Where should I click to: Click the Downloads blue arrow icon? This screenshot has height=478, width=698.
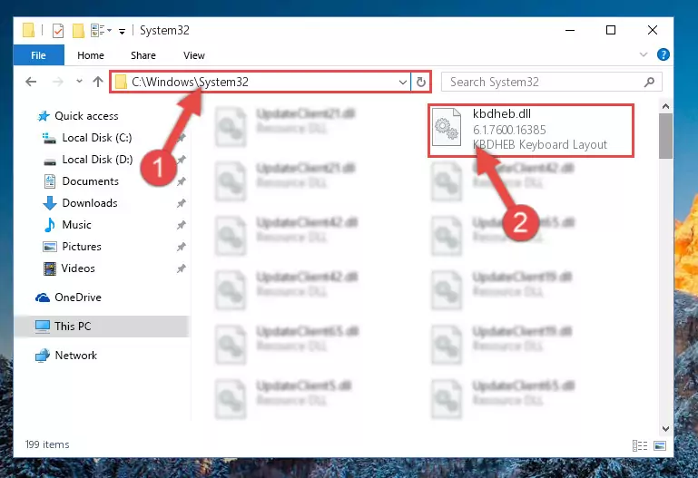49,203
